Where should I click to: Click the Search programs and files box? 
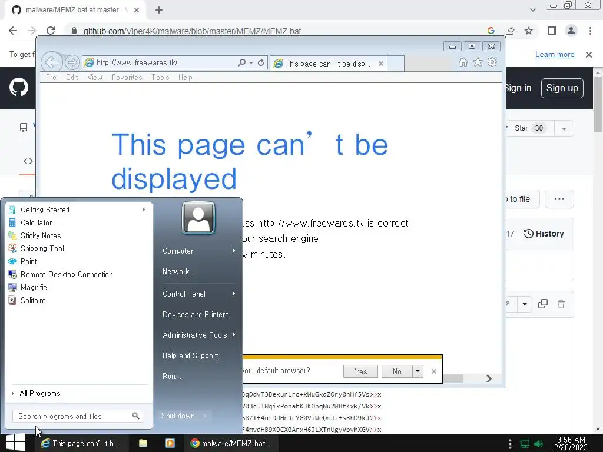(x=78, y=416)
